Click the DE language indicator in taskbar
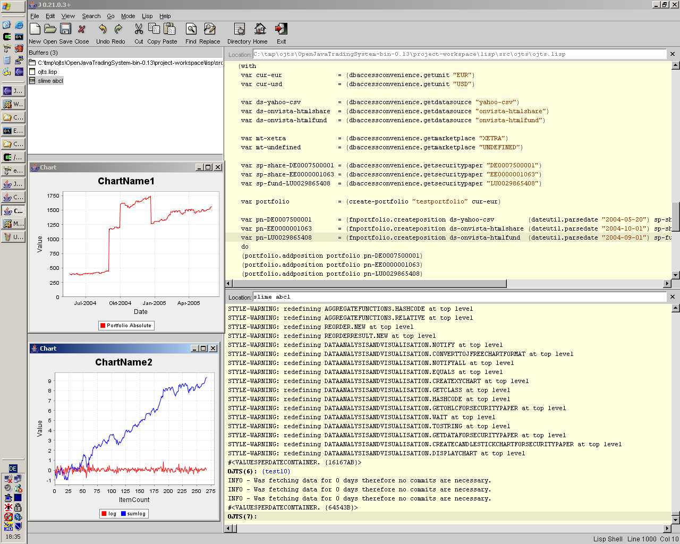Viewport: 680px width, 544px height. click(x=13, y=468)
